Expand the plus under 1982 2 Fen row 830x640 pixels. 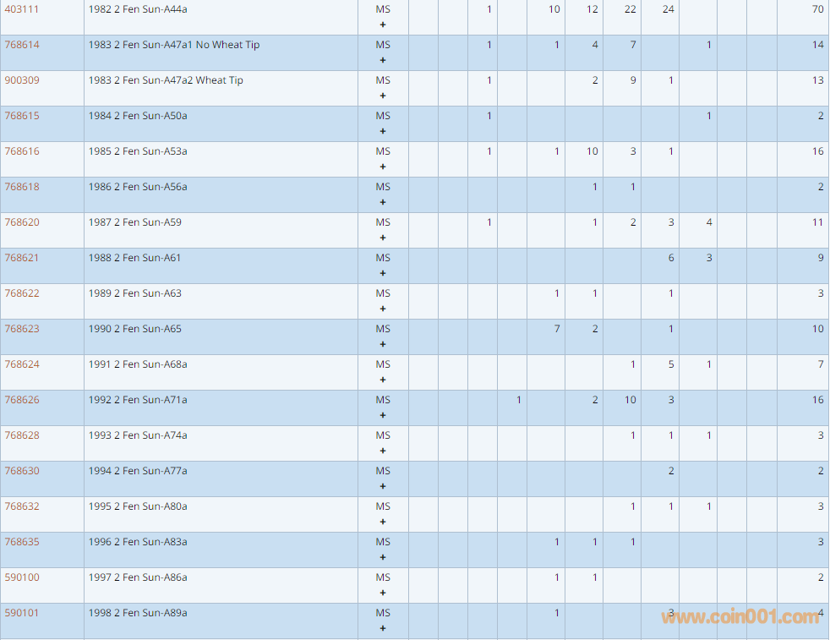tap(383, 25)
